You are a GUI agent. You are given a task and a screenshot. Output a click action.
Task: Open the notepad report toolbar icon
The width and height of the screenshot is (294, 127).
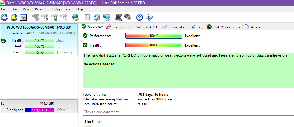tap(87, 17)
